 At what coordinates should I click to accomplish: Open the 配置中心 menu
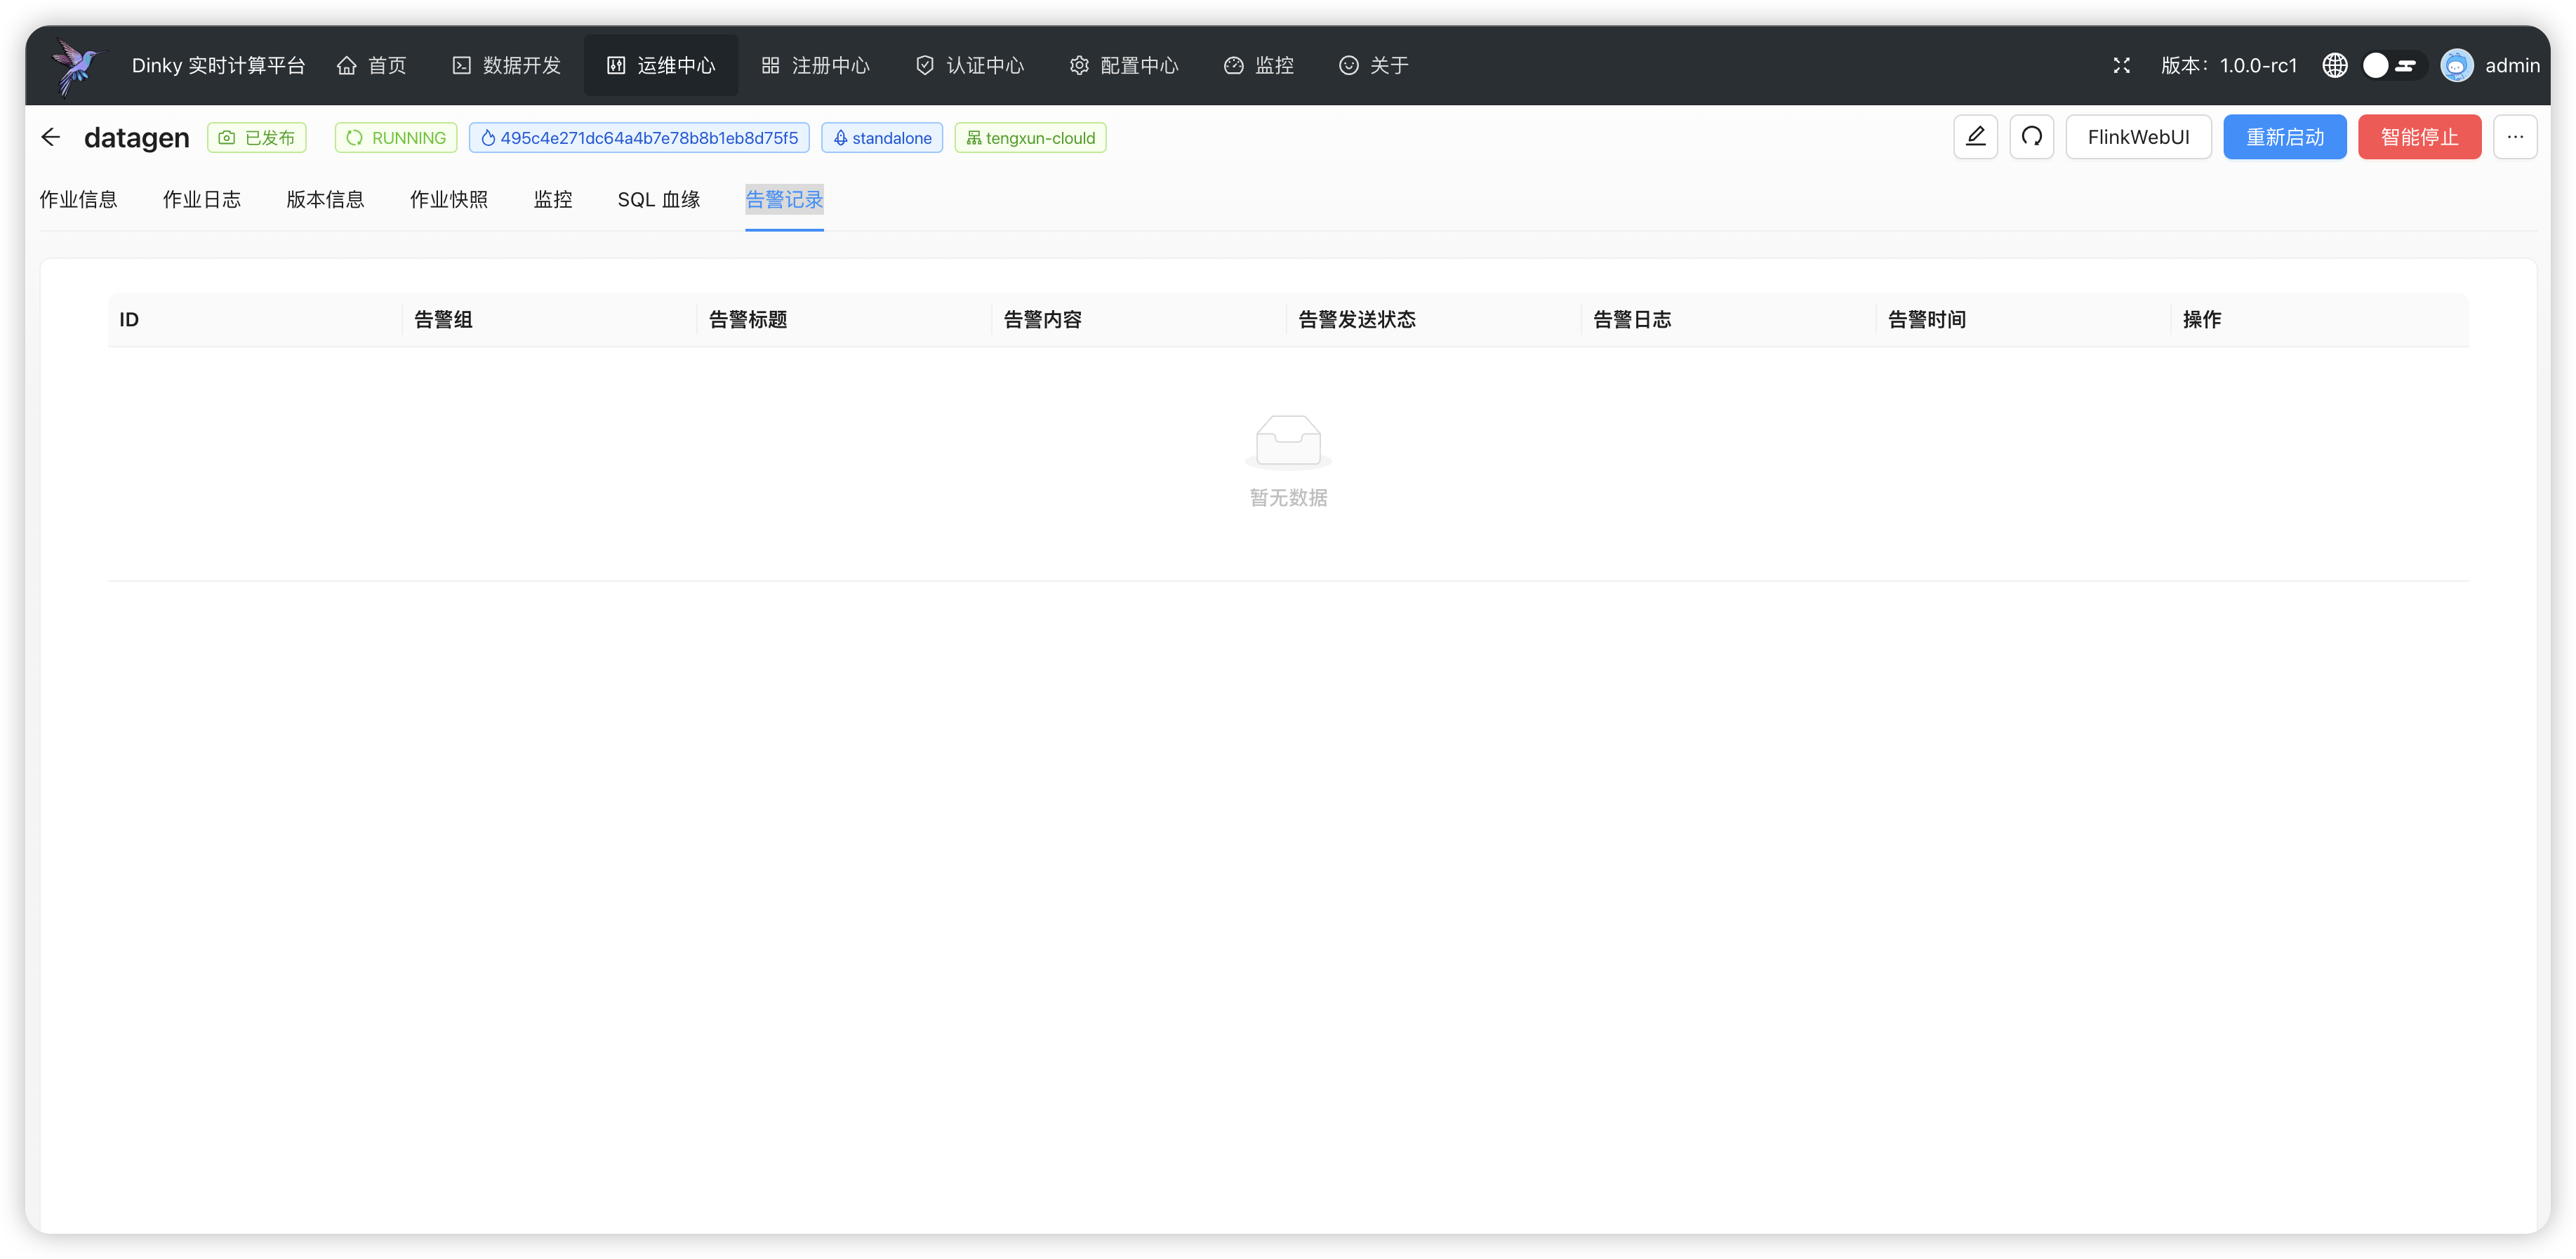tap(1124, 66)
